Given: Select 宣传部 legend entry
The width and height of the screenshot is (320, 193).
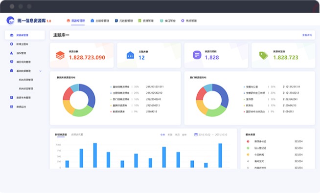Looking at the screenshot, I should [x=250, y=99].
